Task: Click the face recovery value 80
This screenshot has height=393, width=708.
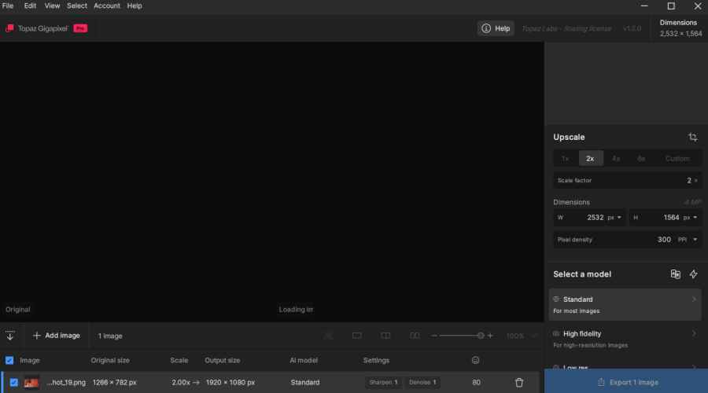Action: point(476,382)
